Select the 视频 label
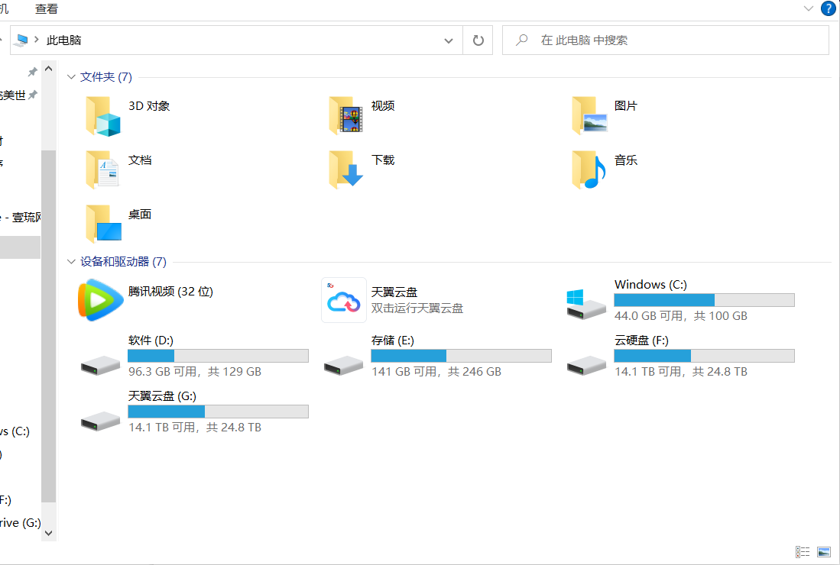 tap(383, 106)
